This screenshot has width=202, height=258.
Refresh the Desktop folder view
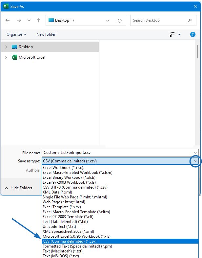click(120, 20)
